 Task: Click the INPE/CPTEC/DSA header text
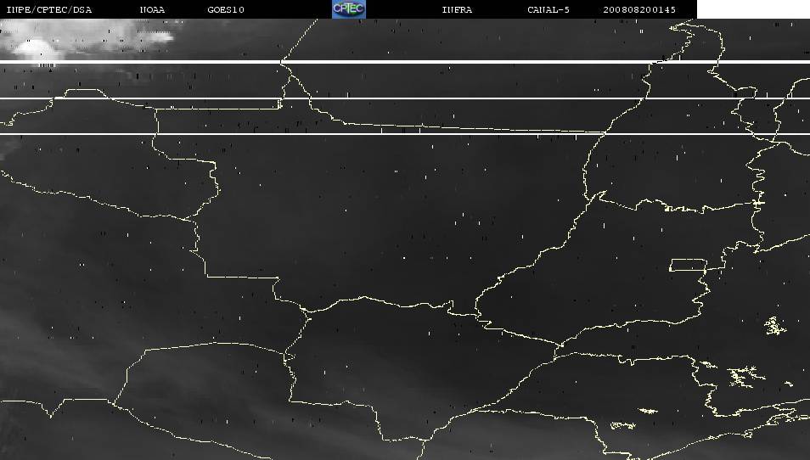[x=49, y=10]
